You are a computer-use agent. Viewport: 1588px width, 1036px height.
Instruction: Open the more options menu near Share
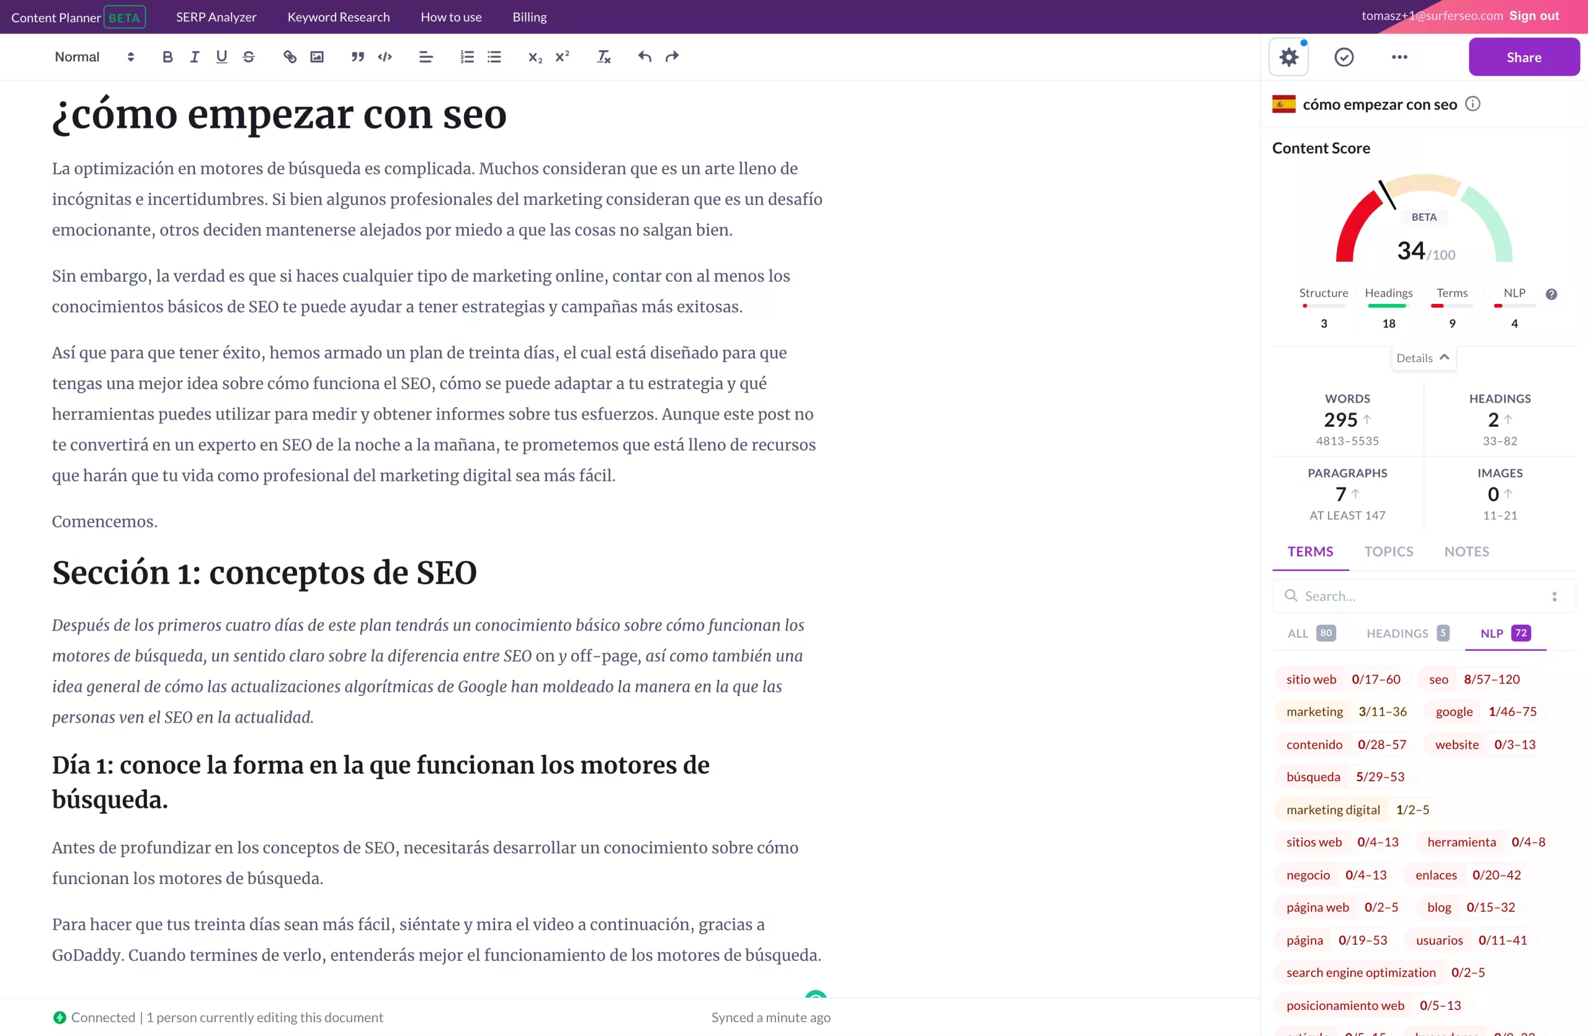[1400, 56]
